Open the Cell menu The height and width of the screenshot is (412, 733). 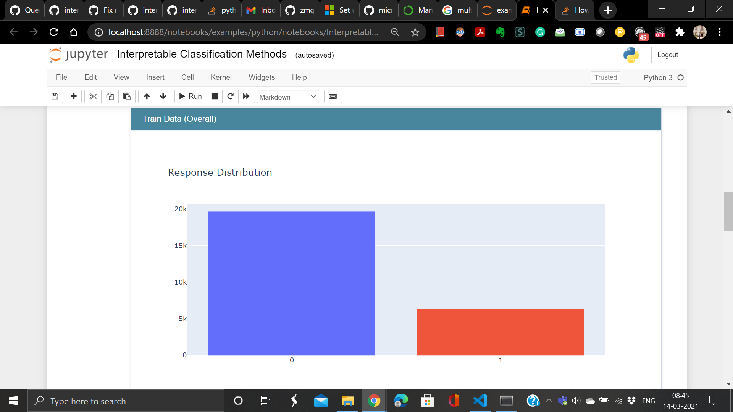(x=187, y=77)
